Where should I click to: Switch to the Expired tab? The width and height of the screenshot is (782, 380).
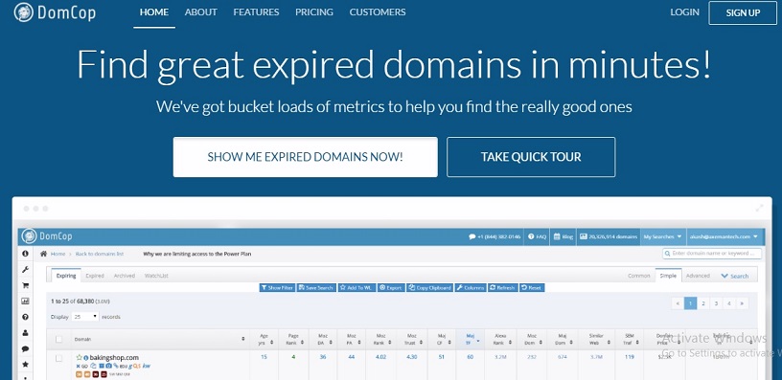click(95, 276)
